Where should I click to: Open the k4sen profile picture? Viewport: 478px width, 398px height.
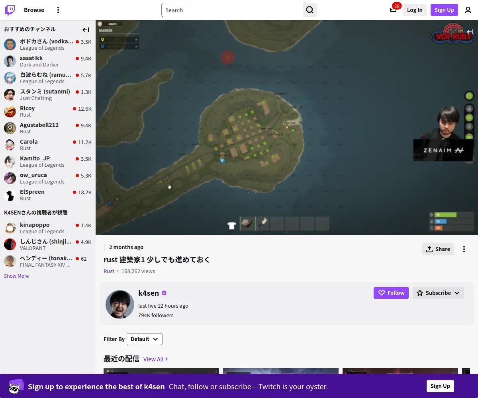tap(120, 304)
